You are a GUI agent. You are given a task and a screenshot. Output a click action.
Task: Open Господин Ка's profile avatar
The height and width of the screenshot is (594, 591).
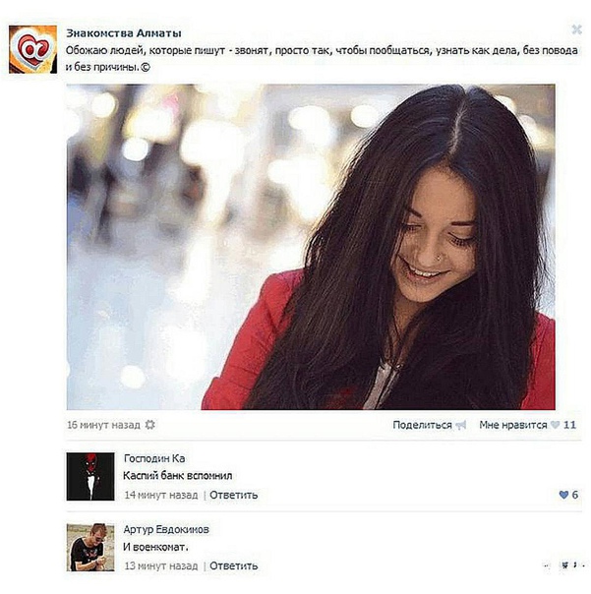click(90, 477)
